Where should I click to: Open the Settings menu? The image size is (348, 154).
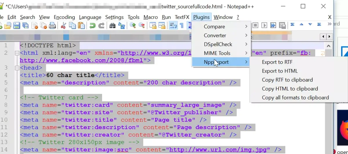pyautogui.click(x=115, y=17)
